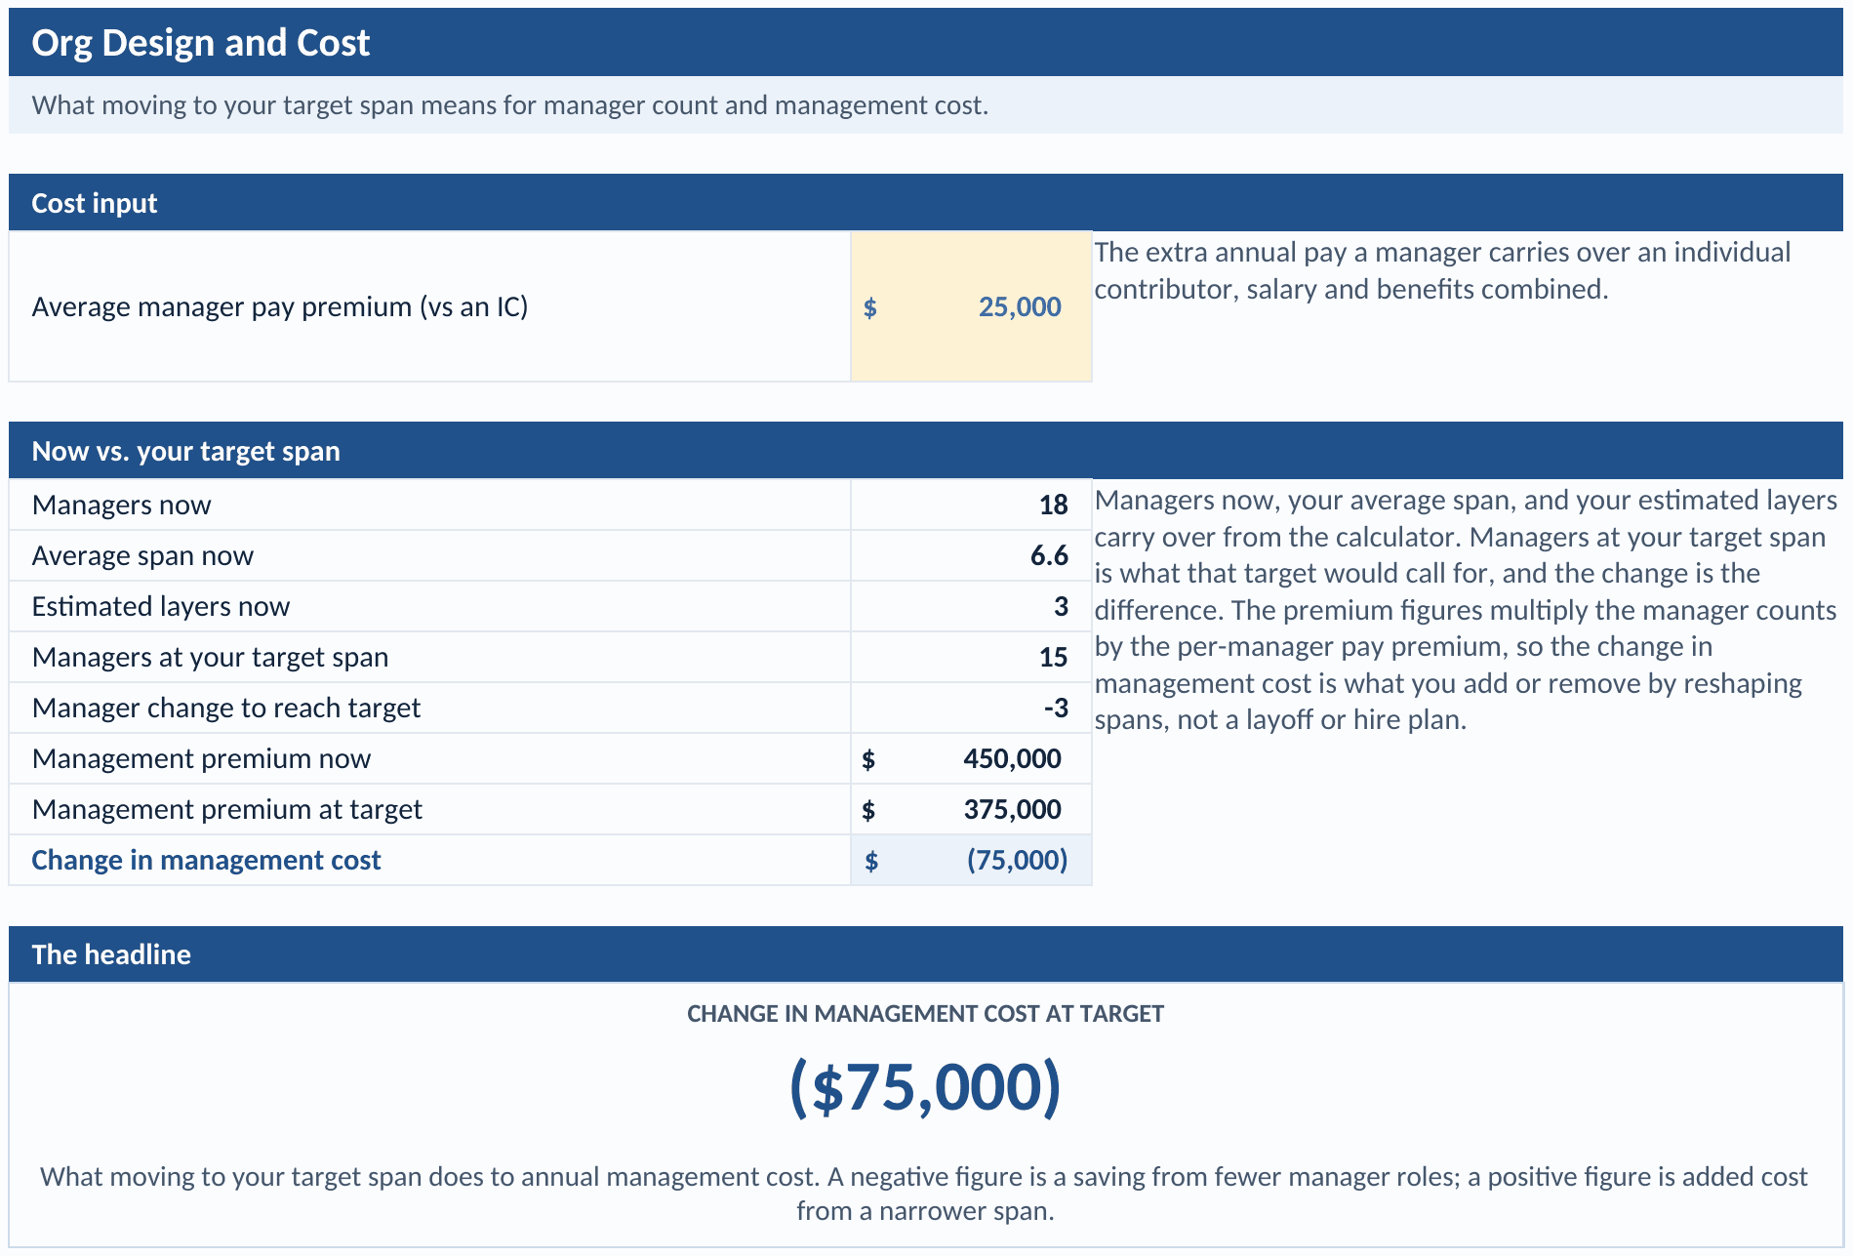Screen dimensions: 1853x1256
Task: Click the 'Change in management cost' label
Action: click(x=206, y=860)
